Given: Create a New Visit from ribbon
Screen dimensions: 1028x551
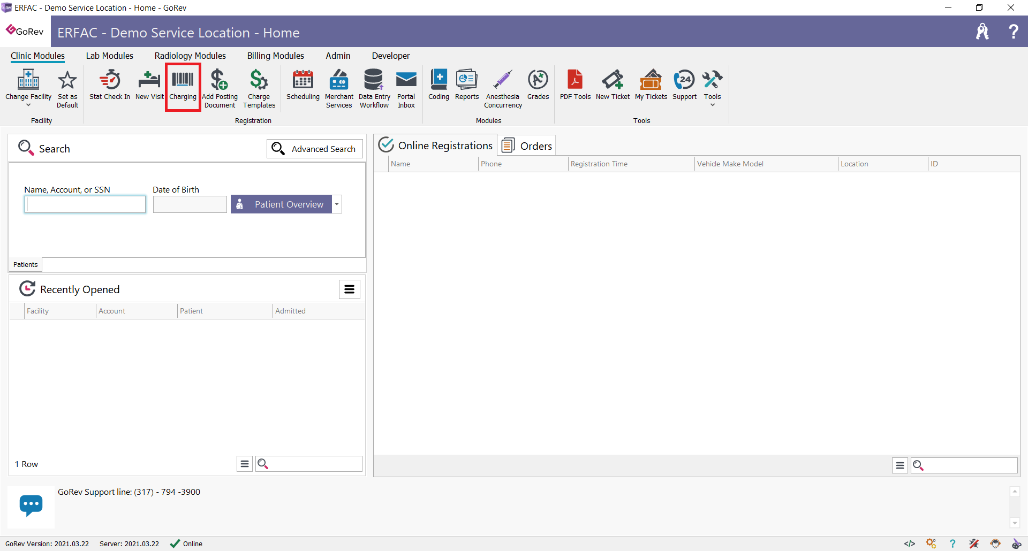Looking at the screenshot, I should [x=149, y=85].
